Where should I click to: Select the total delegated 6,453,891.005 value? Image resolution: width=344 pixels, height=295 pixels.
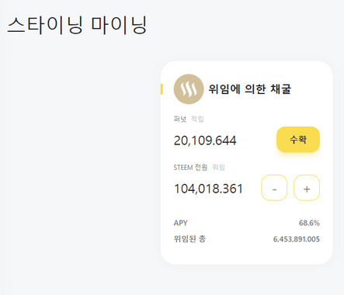[297, 239]
